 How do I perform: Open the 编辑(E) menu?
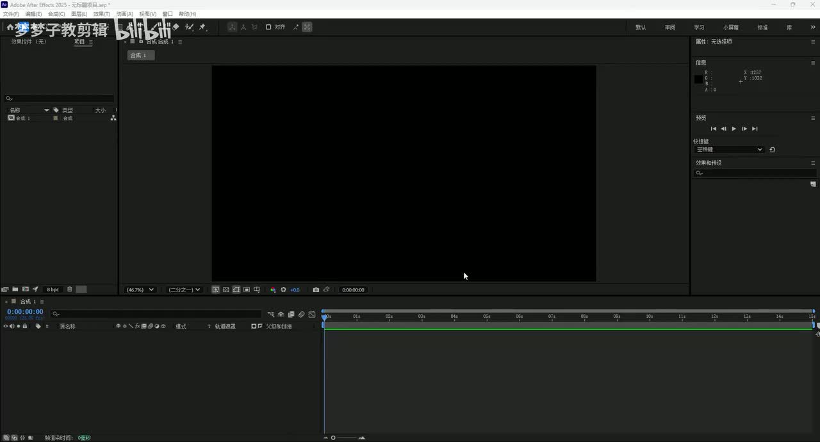[33, 13]
